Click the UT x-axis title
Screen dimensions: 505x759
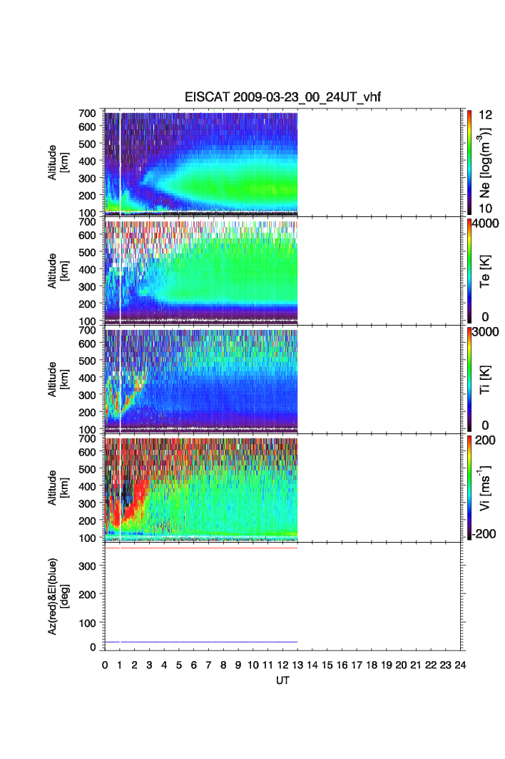point(282,680)
